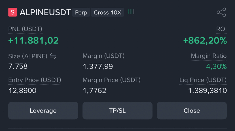Tap the share icon for ALPINEUSDT position
The width and height of the screenshot is (235, 131).
[x=221, y=12]
